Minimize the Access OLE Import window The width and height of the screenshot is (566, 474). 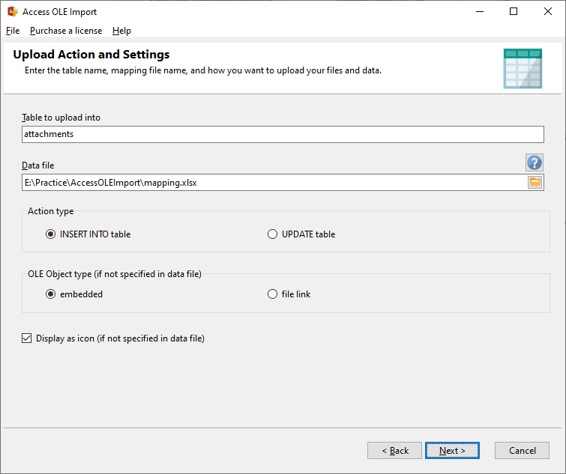tap(479, 12)
